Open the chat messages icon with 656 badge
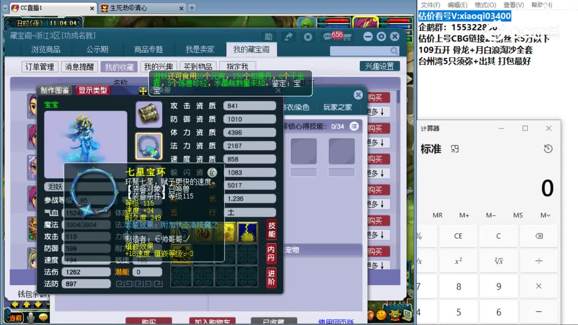578x325 pixels. [328, 37]
